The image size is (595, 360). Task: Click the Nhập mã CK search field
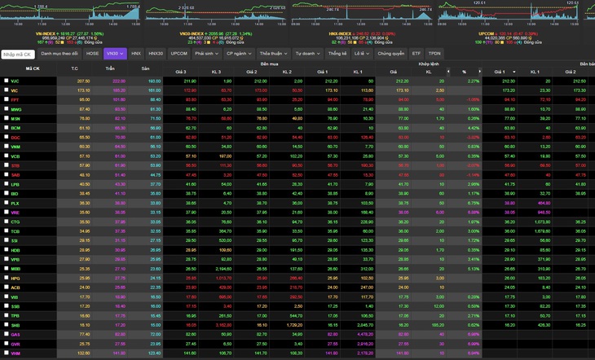[x=18, y=55]
